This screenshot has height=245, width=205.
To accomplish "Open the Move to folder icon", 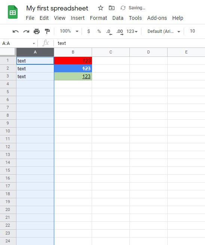I will (111, 8).
